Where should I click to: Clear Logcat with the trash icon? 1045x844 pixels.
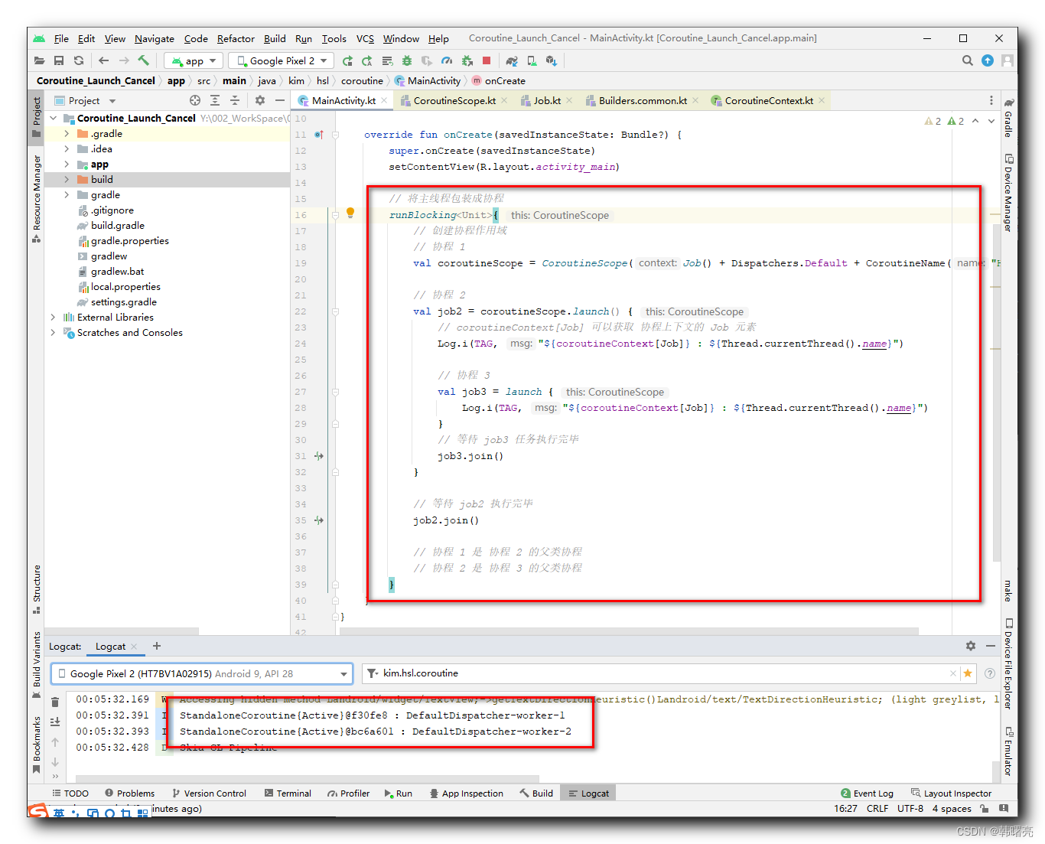pos(55,702)
